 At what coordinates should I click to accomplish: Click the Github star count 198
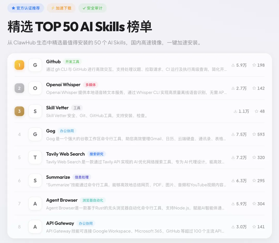click(x=261, y=65)
